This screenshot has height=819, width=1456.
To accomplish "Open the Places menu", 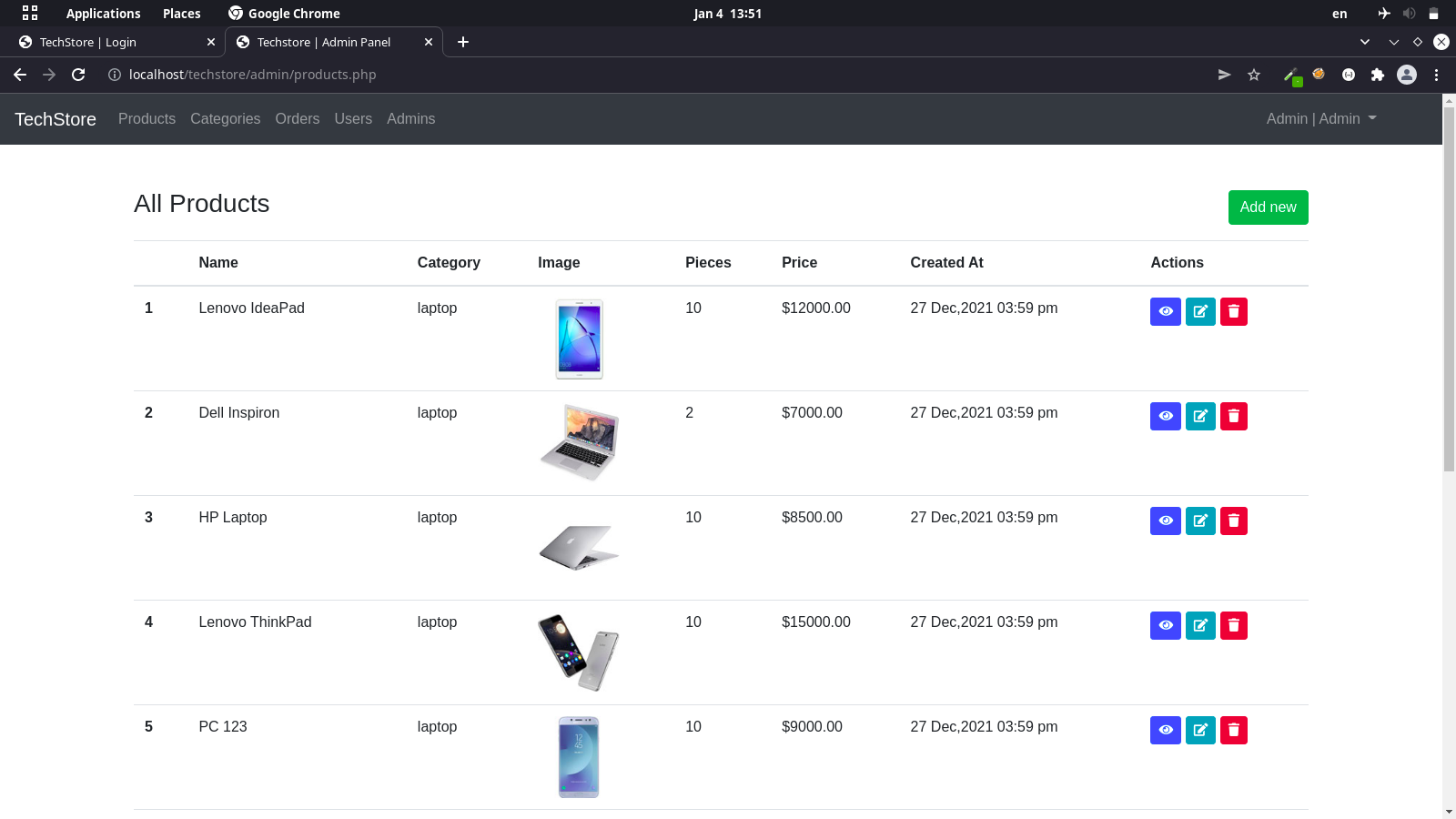I will tap(182, 14).
